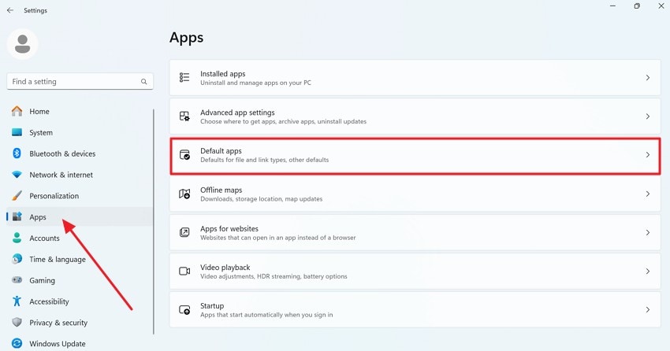Click the sidebar vertical scrollbar
670x351 pixels.
pos(154,221)
